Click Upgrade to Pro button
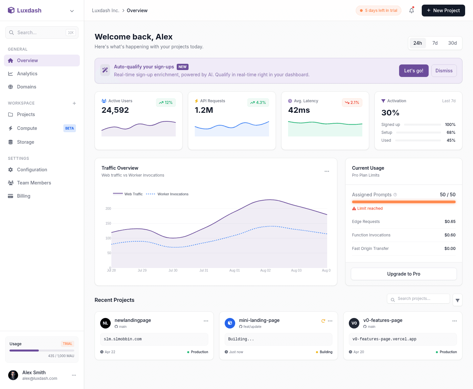The width and height of the screenshot is (473, 389). tap(404, 274)
